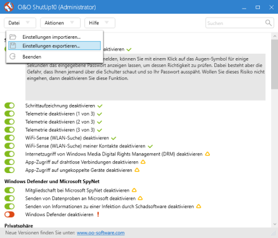
Task: Click the checkmark after WiFi-Sense meiner Kontakte deaktivieren
Action: pyautogui.click(x=150, y=146)
